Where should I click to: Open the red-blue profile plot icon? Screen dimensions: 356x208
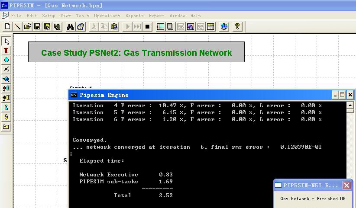coord(191,27)
